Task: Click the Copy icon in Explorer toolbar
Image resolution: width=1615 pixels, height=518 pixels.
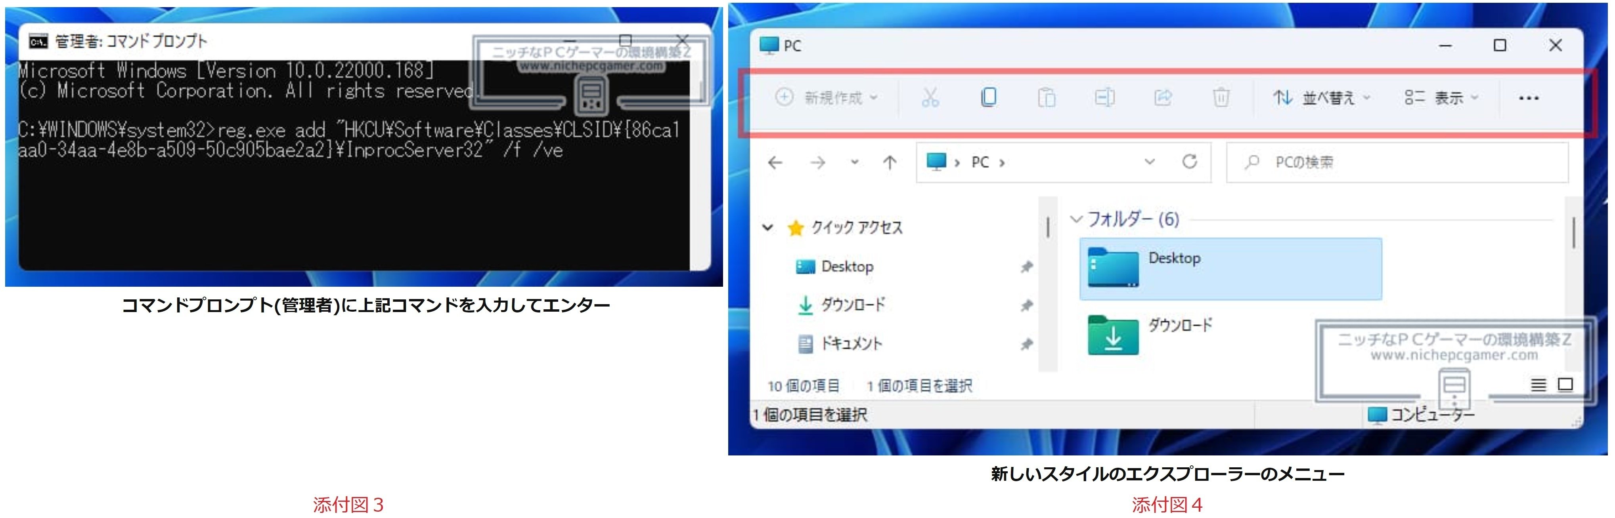Action: point(988,98)
